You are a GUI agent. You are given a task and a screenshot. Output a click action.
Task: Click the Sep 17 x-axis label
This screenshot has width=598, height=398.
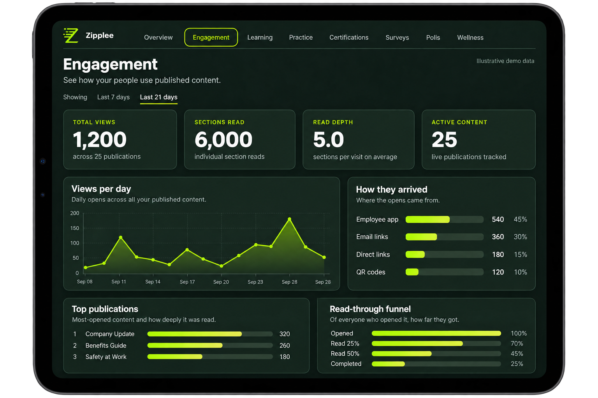pyautogui.click(x=187, y=282)
